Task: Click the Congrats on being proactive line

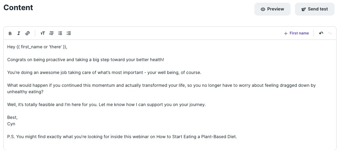Action: (x=85, y=60)
